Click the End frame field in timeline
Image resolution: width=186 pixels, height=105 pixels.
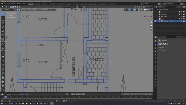click(148, 94)
